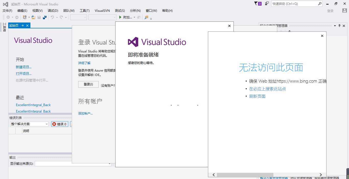
Task: Click the 登录(I) sign-in button
Action: click(88, 84)
